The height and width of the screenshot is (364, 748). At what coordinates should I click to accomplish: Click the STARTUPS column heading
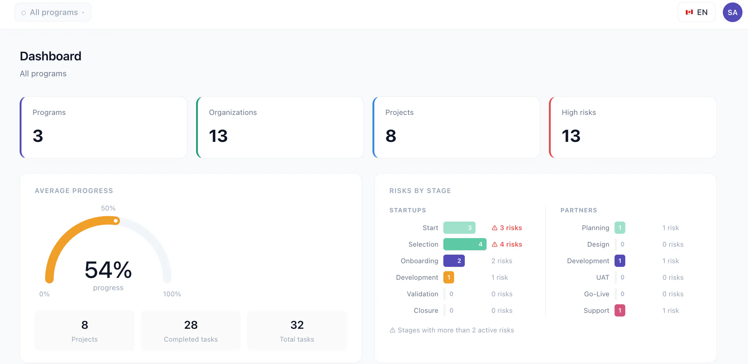(408, 210)
